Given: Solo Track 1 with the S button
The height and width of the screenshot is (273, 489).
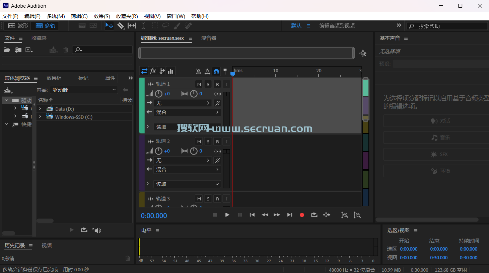Looking at the screenshot, I should click(x=208, y=84).
